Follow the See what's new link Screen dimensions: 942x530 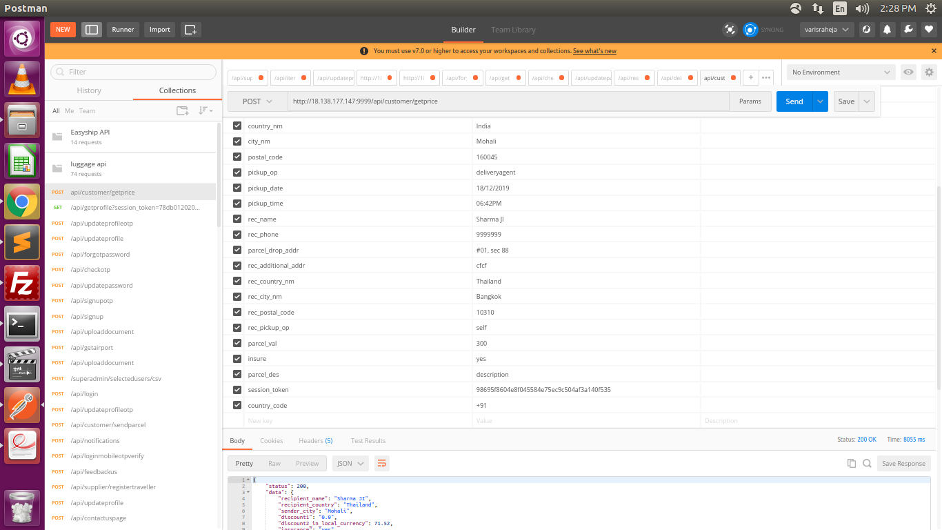(594, 51)
